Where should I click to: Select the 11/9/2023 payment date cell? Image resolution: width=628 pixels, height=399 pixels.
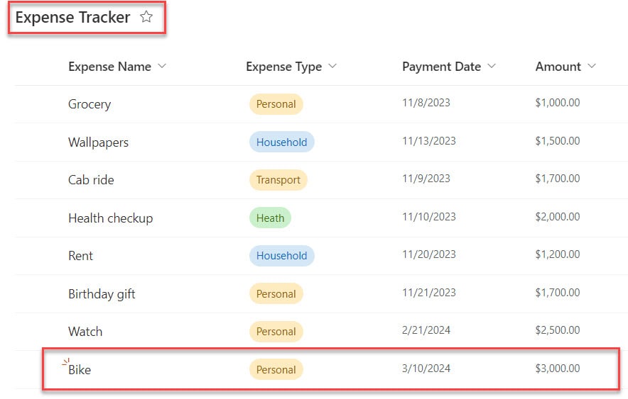pyautogui.click(x=426, y=179)
